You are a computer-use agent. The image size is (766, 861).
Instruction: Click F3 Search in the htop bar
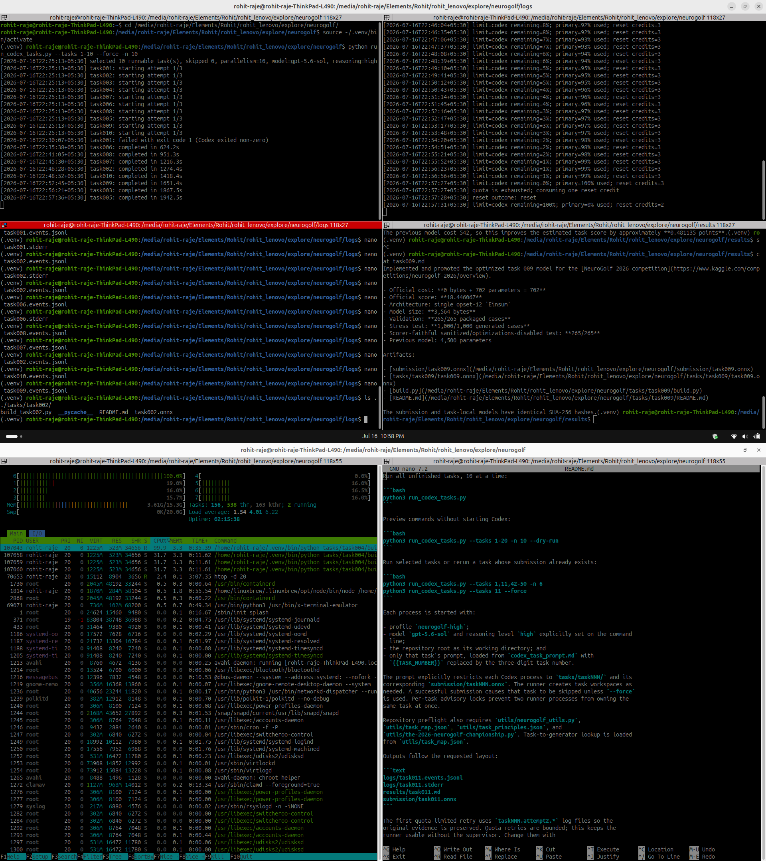coord(64,857)
